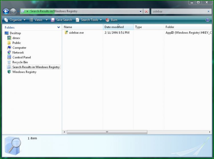Screen dimensions: 214x159
Task: Click Save Search in the toolbar
Action: click(61, 20)
